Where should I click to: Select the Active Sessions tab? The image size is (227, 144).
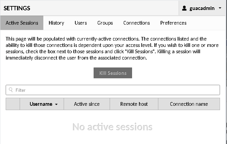click(x=22, y=23)
